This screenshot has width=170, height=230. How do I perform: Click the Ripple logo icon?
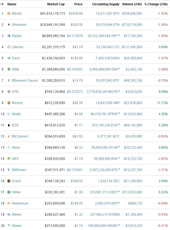pyautogui.click(x=9, y=36)
